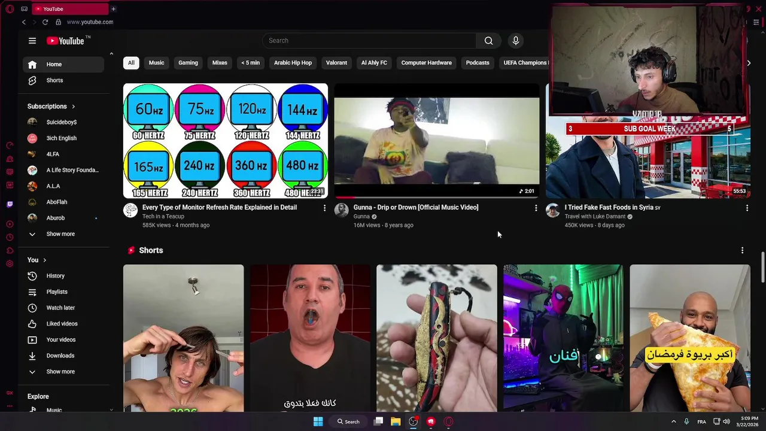The image size is (766, 431).
Task: Open monitor refresh rate Hz thumbnail
Action: pyautogui.click(x=226, y=141)
